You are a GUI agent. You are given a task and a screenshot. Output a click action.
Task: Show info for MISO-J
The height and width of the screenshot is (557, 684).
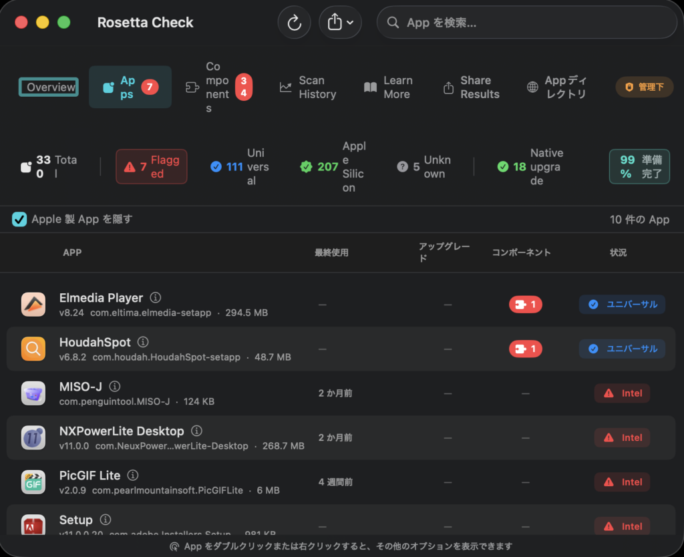tap(115, 387)
